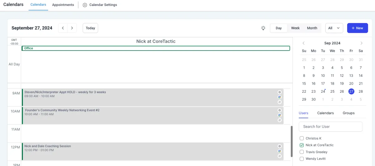Check the Christos K user checkbox

[302, 138]
